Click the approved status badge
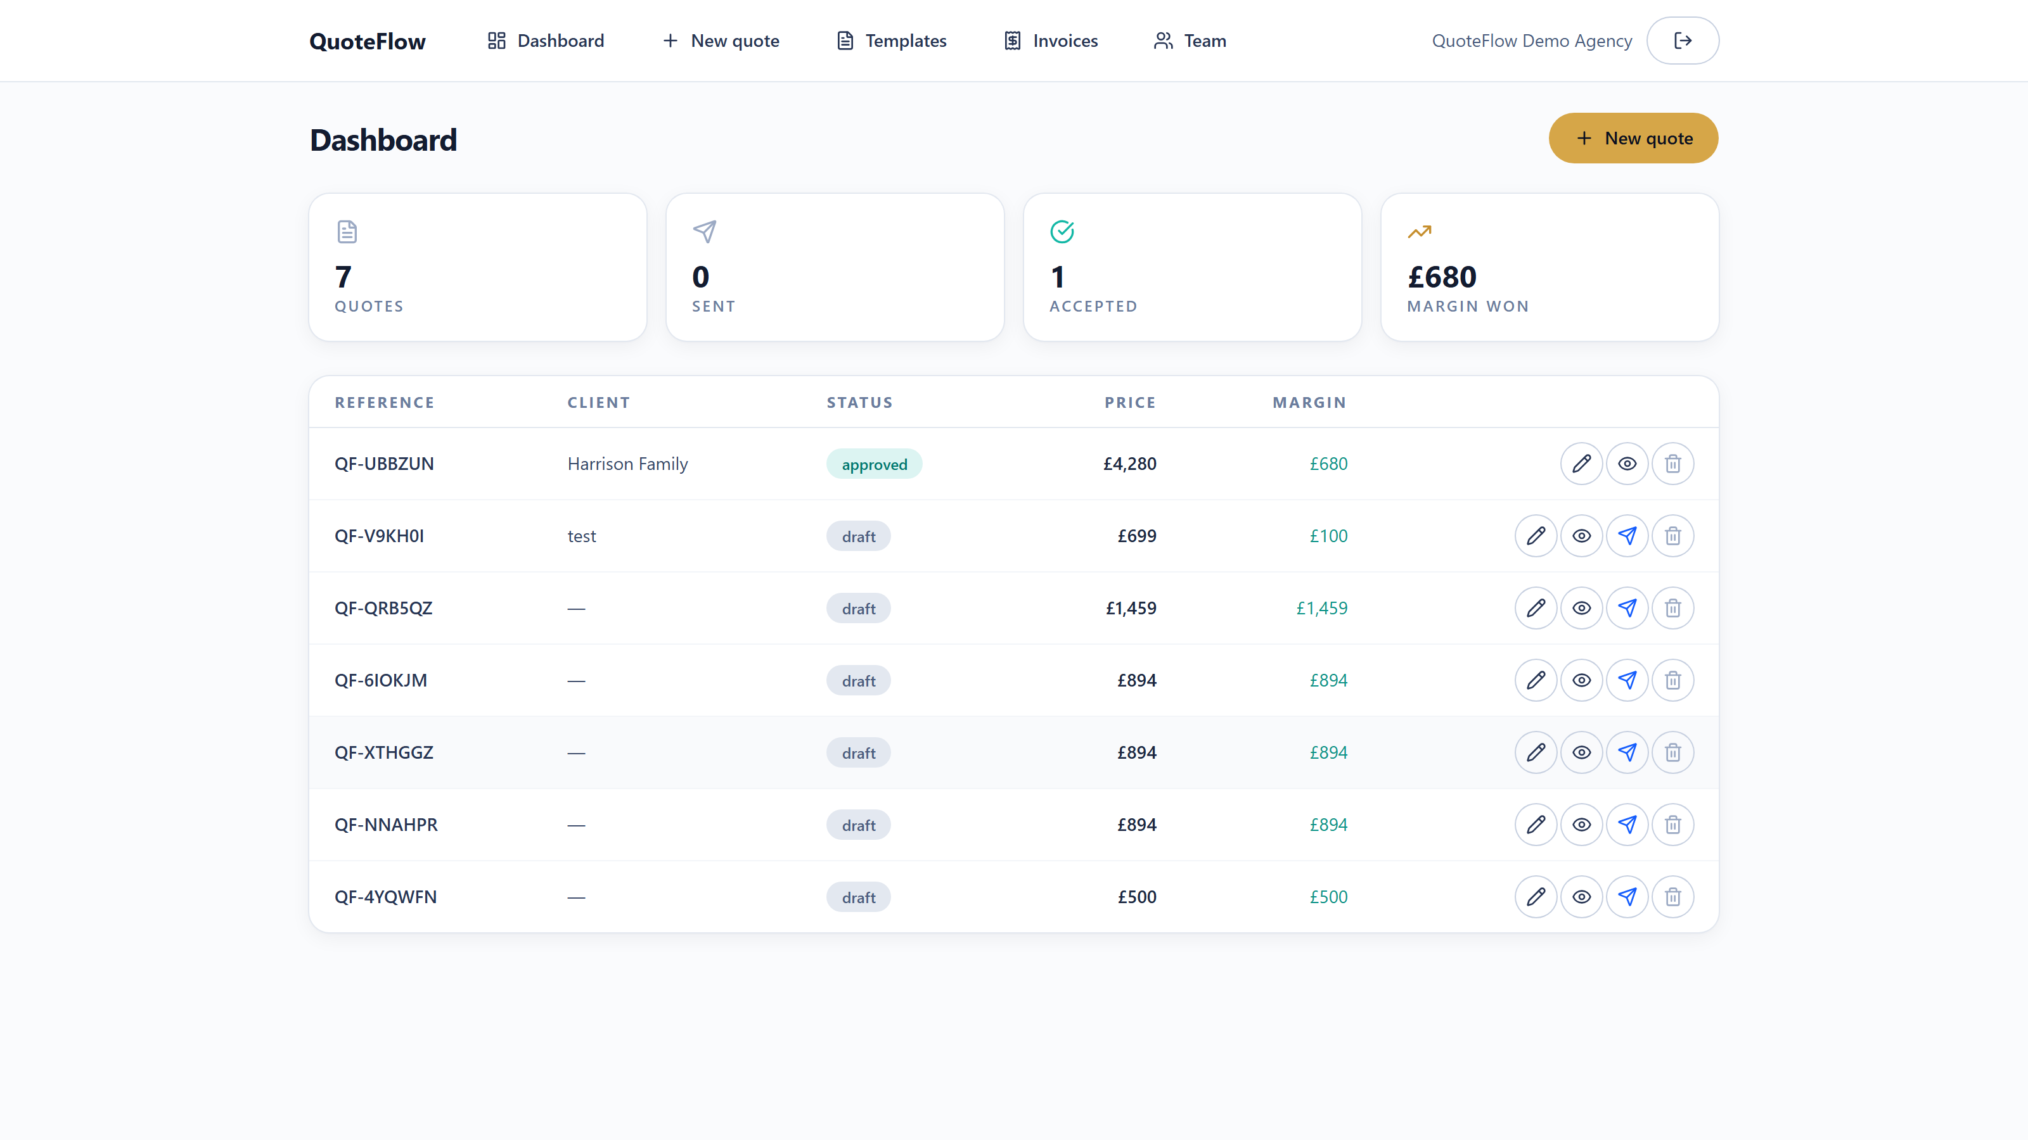2028x1140 pixels. [874, 464]
